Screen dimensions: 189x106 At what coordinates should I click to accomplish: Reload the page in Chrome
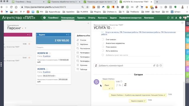coord(11,7)
